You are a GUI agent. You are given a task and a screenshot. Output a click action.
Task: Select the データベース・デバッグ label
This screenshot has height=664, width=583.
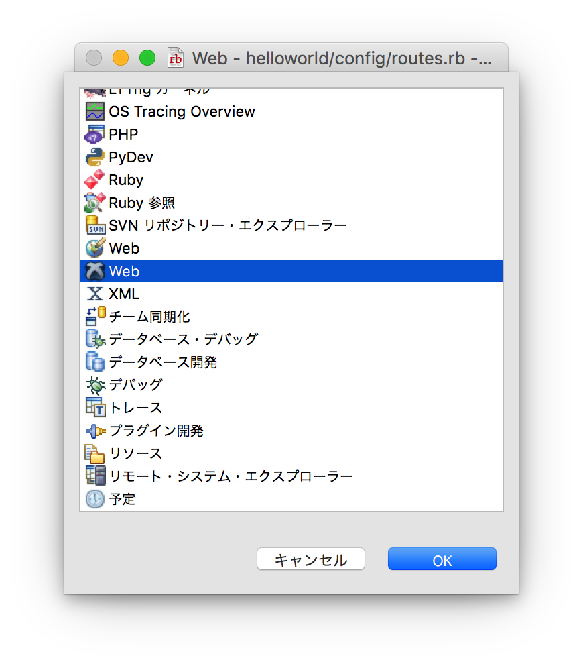click(184, 339)
